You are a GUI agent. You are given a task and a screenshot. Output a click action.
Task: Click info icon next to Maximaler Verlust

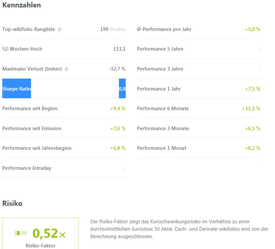(x=66, y=69)
